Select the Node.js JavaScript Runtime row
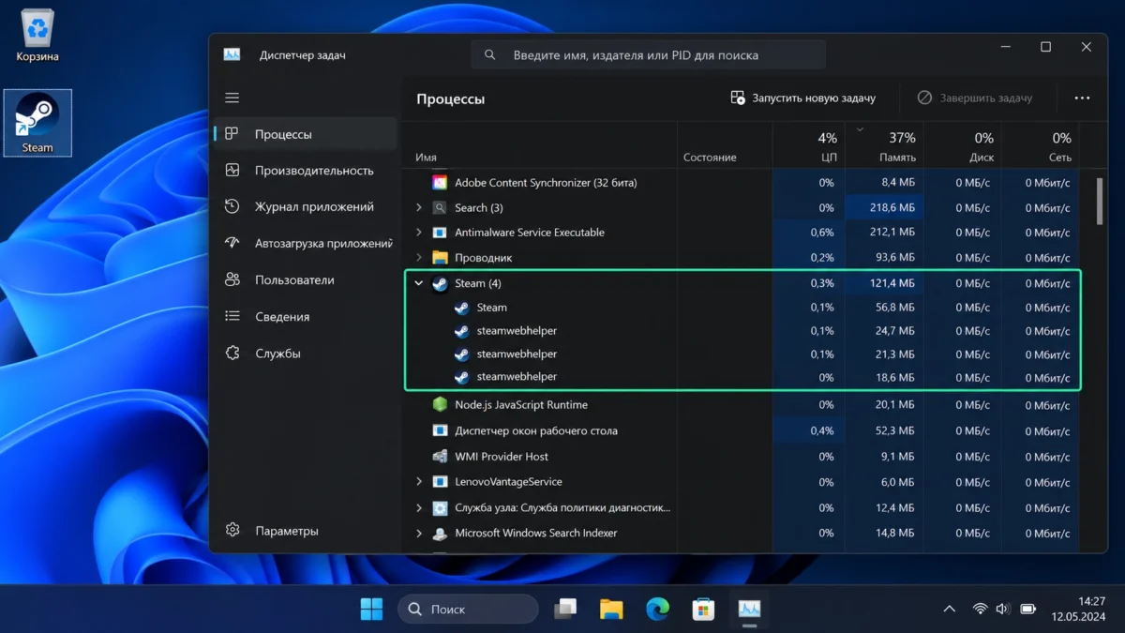This screenshot has height=633, width=1125. tap(742, 405)
